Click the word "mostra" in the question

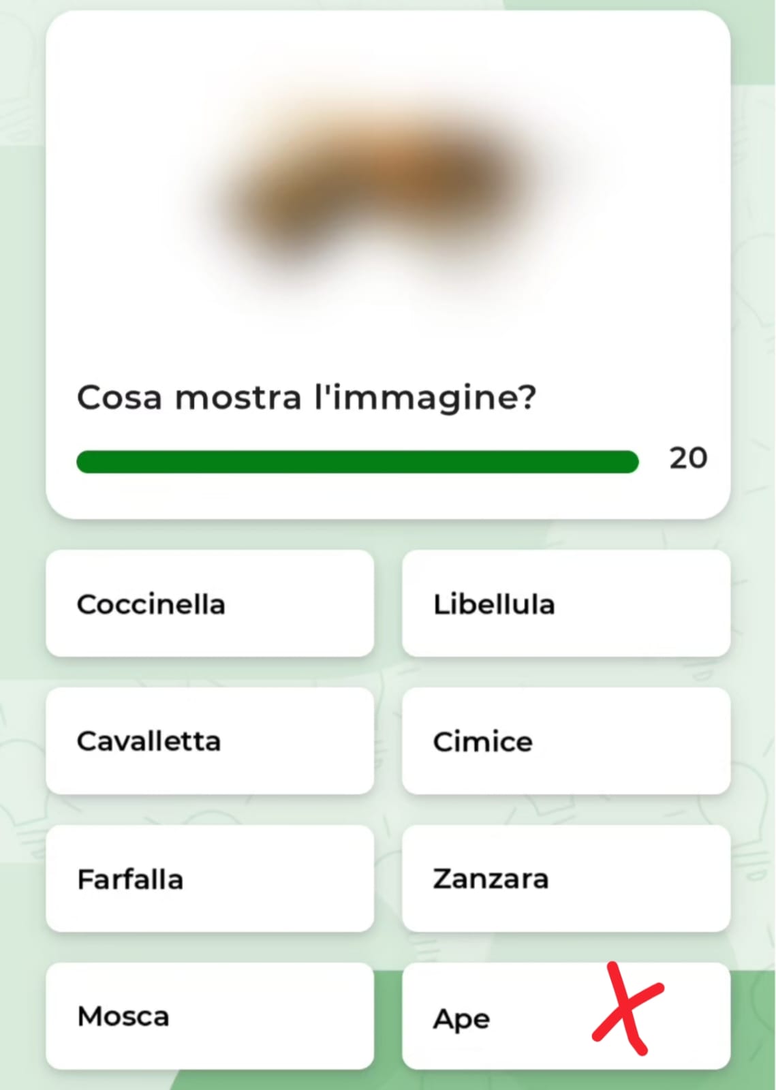pyautogui.click(x=238, y=397)
